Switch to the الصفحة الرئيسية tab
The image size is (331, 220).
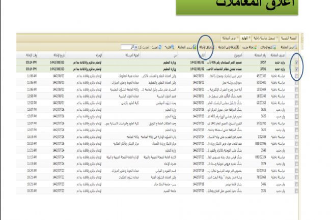[289, 38]
